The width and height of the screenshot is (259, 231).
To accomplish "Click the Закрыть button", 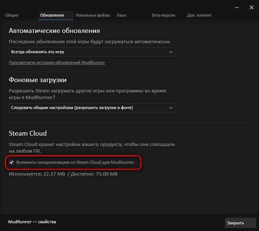I will tap(240, 223).
